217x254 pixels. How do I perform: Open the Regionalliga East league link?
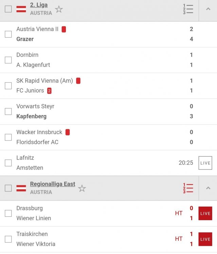(53, 184)
